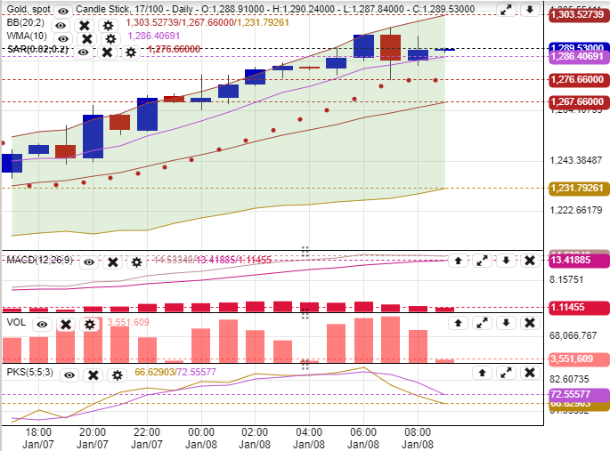Image resolution: width=610 pixels, height=451 pixels.
Task: Open settings for BB(20;2) indicator
Action: click(108, 26)
